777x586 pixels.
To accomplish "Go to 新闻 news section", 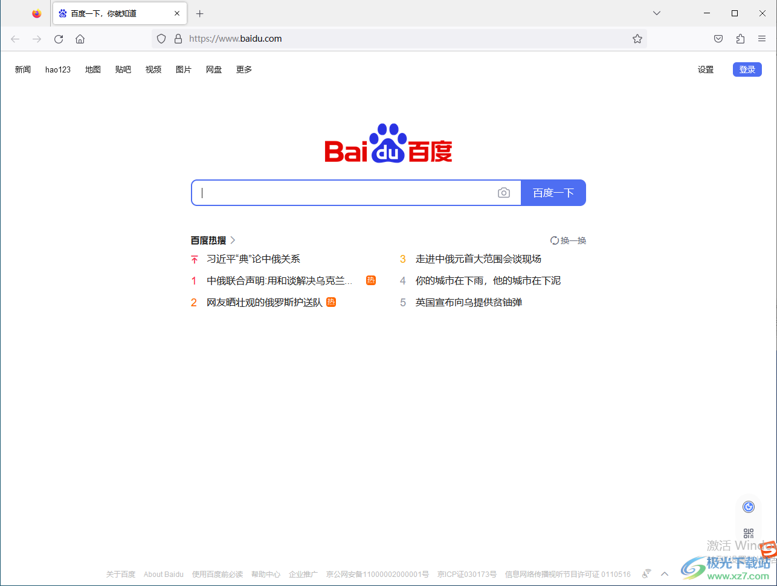I will (23, 69).
